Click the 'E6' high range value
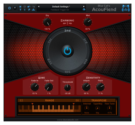Screen dimensions: 135x125 point(77,100)
